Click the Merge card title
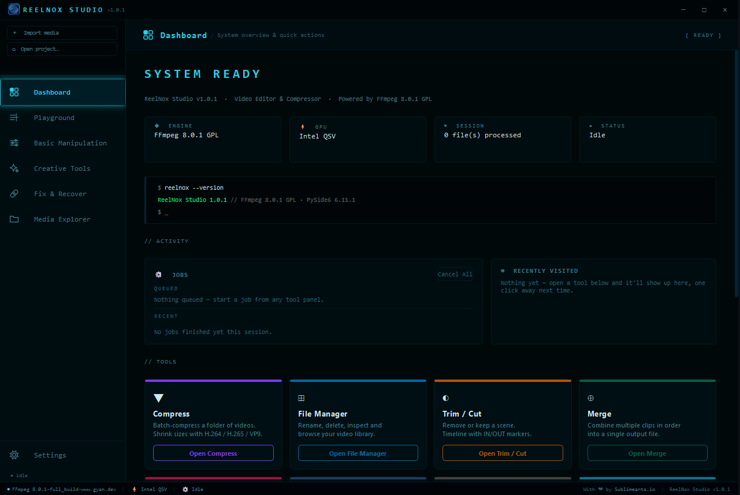The width and height of the screenshot is (740, 495). tap(599, 414)
